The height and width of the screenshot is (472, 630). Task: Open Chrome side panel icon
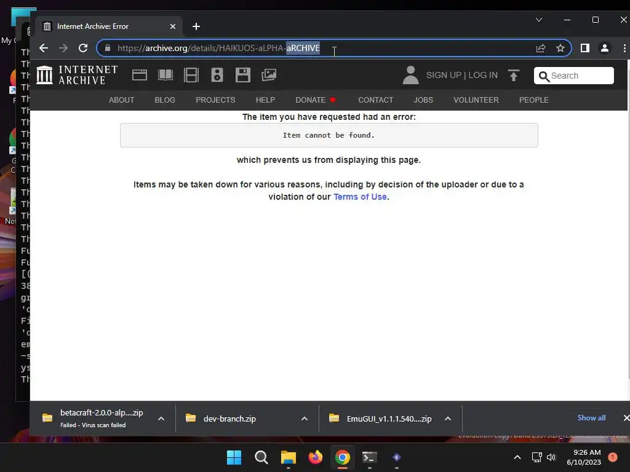tap(585, 48)
